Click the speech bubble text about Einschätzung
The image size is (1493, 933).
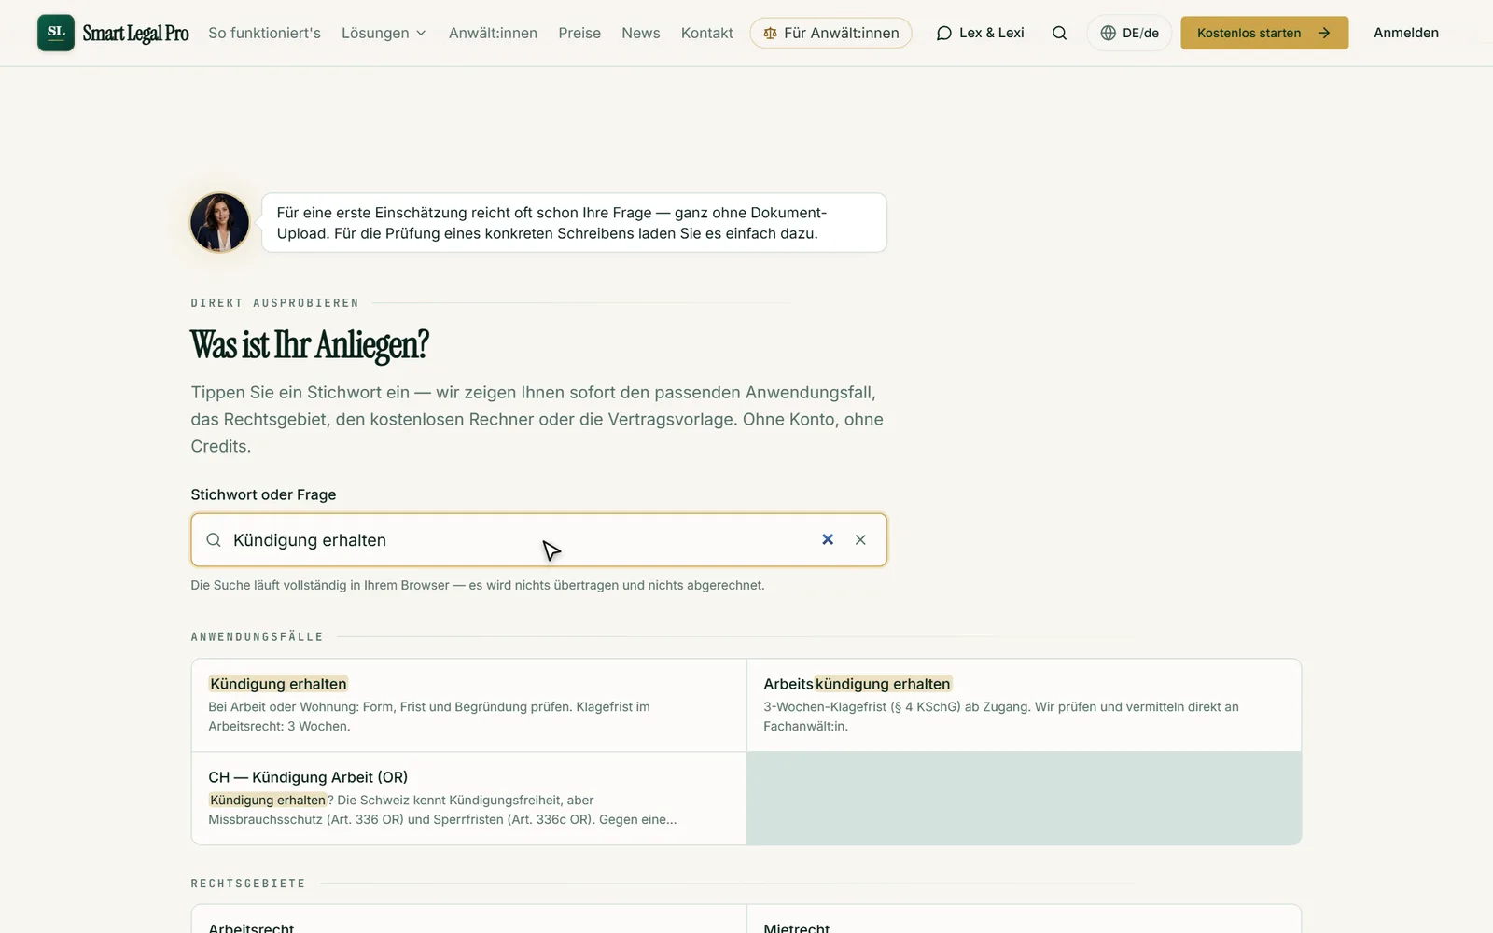551,223
